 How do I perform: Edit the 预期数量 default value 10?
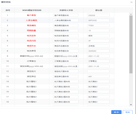(x=98, y=30)
